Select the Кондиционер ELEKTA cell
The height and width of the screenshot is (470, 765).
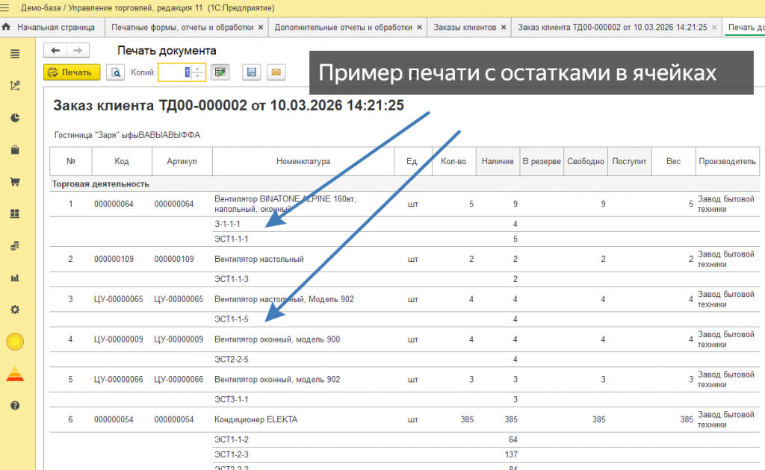(303, 419)
